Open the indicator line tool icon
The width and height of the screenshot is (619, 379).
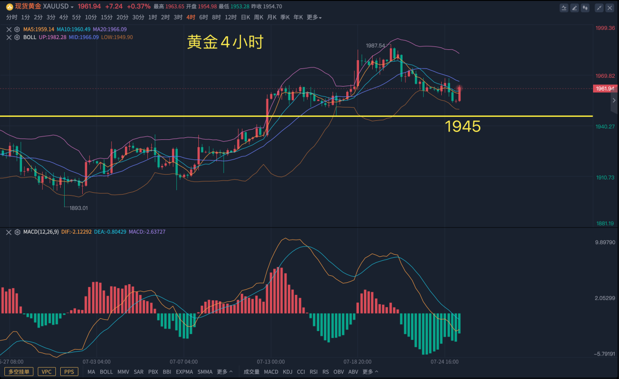pyautogui.click(x=564, y=8)
